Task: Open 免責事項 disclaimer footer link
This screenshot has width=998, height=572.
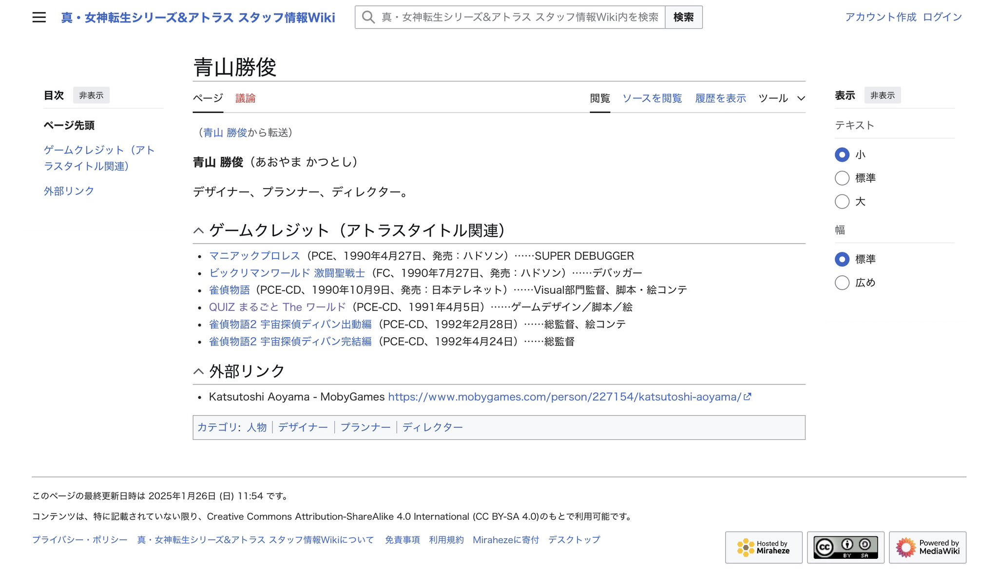Action: click(403, 540)
